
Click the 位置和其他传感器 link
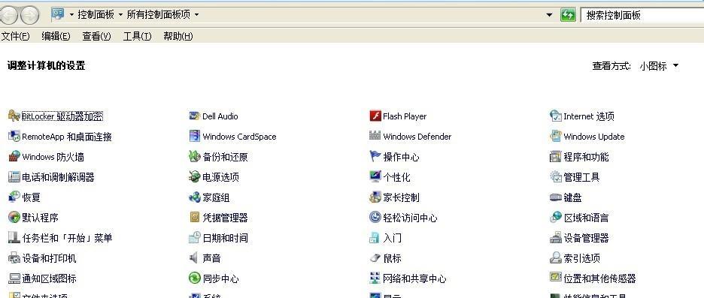pos(599,278)
